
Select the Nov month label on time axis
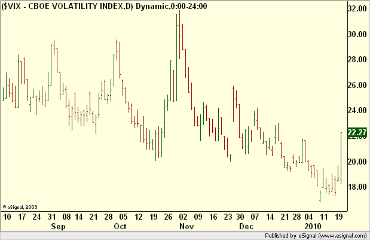click(186, 227)
